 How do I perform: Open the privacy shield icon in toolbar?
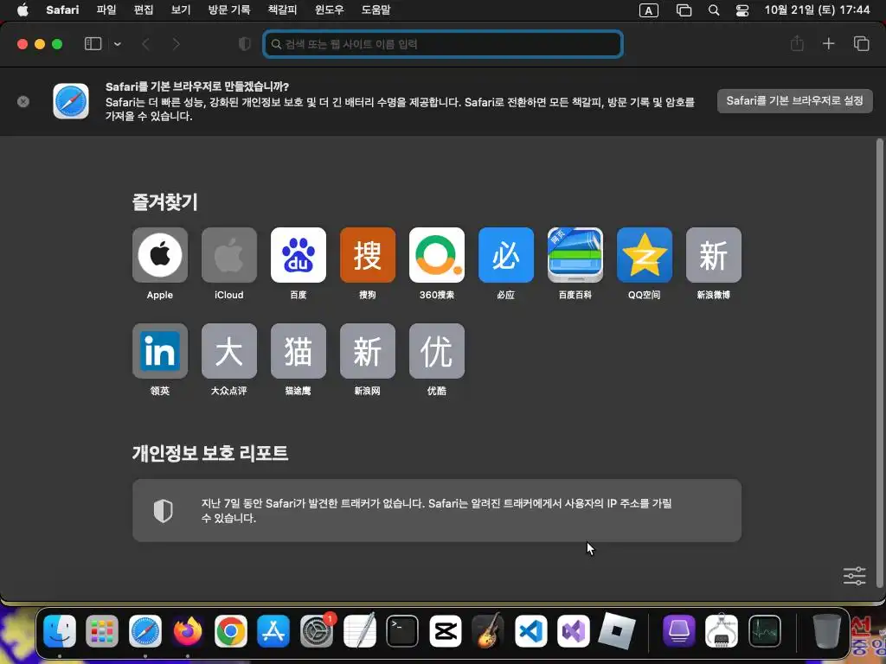(244, 44)
